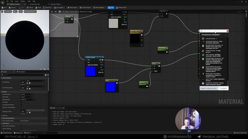Go back with the graph left arrow
The image size is (248, 139).
point(52,12)
